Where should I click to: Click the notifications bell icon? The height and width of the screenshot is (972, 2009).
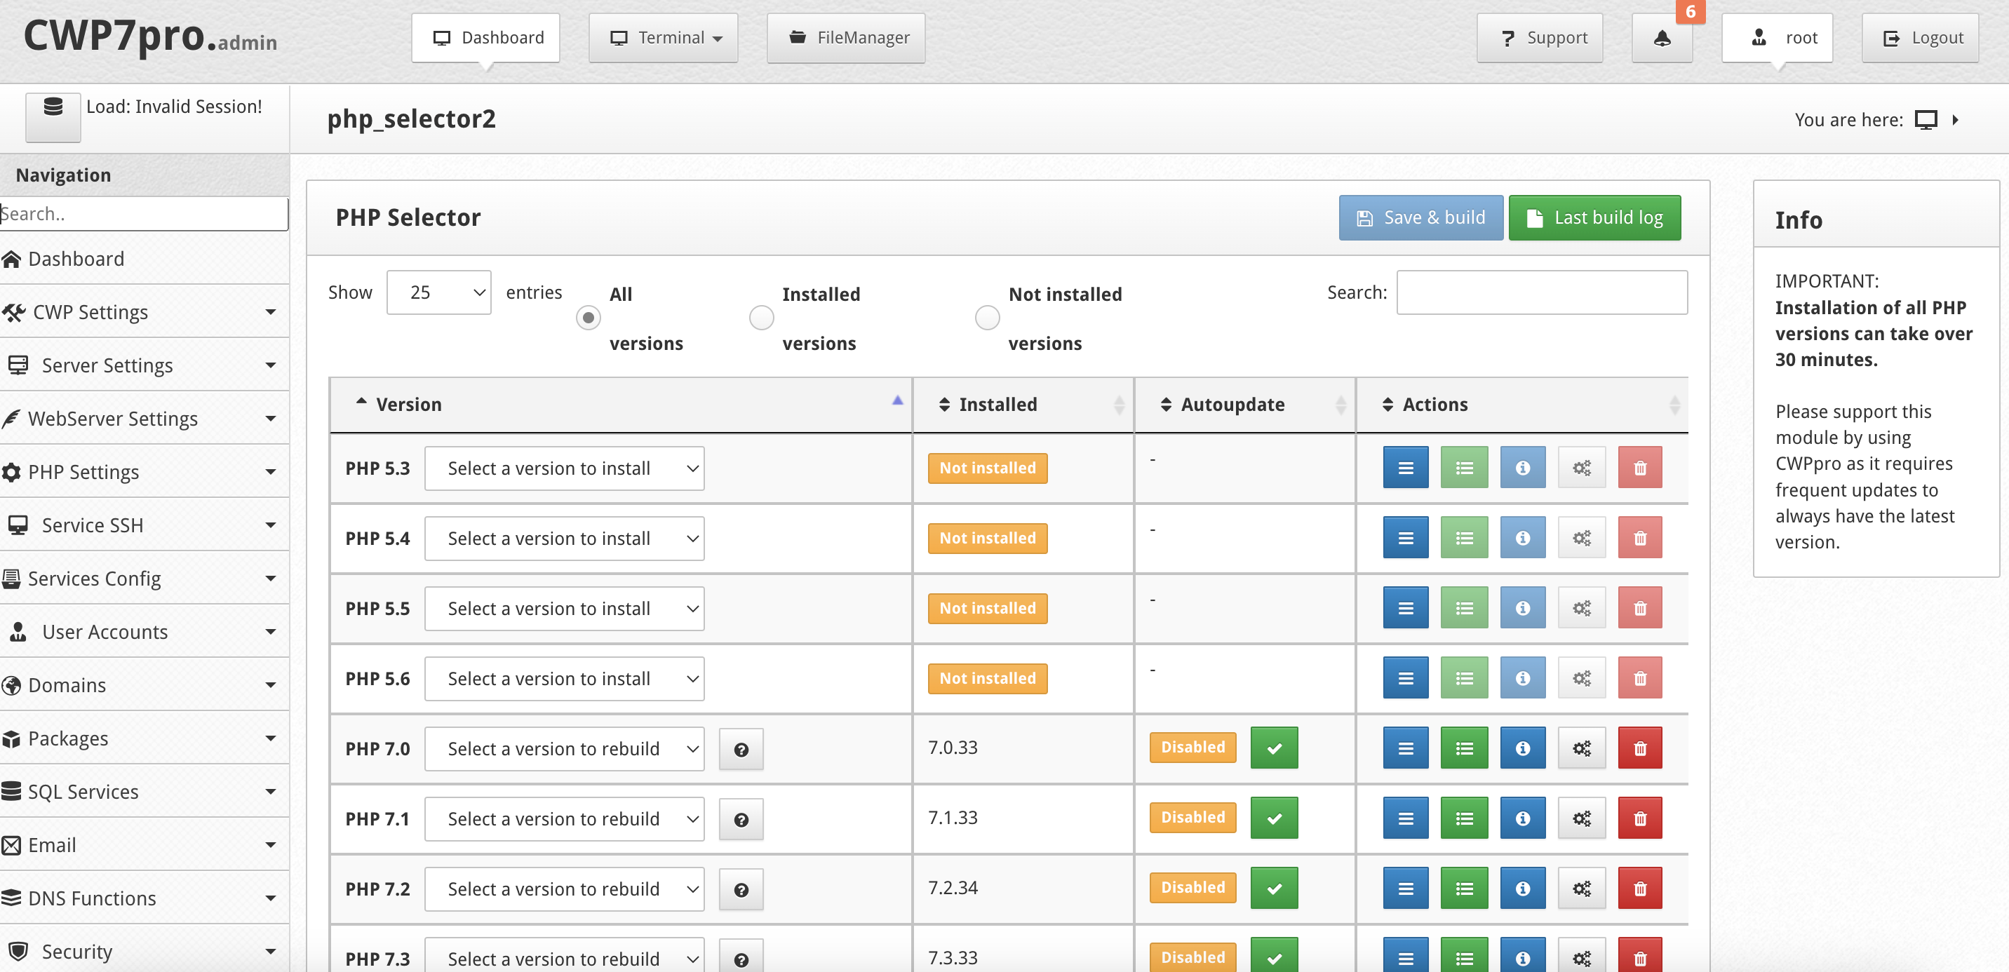[x=1661, y=38]
